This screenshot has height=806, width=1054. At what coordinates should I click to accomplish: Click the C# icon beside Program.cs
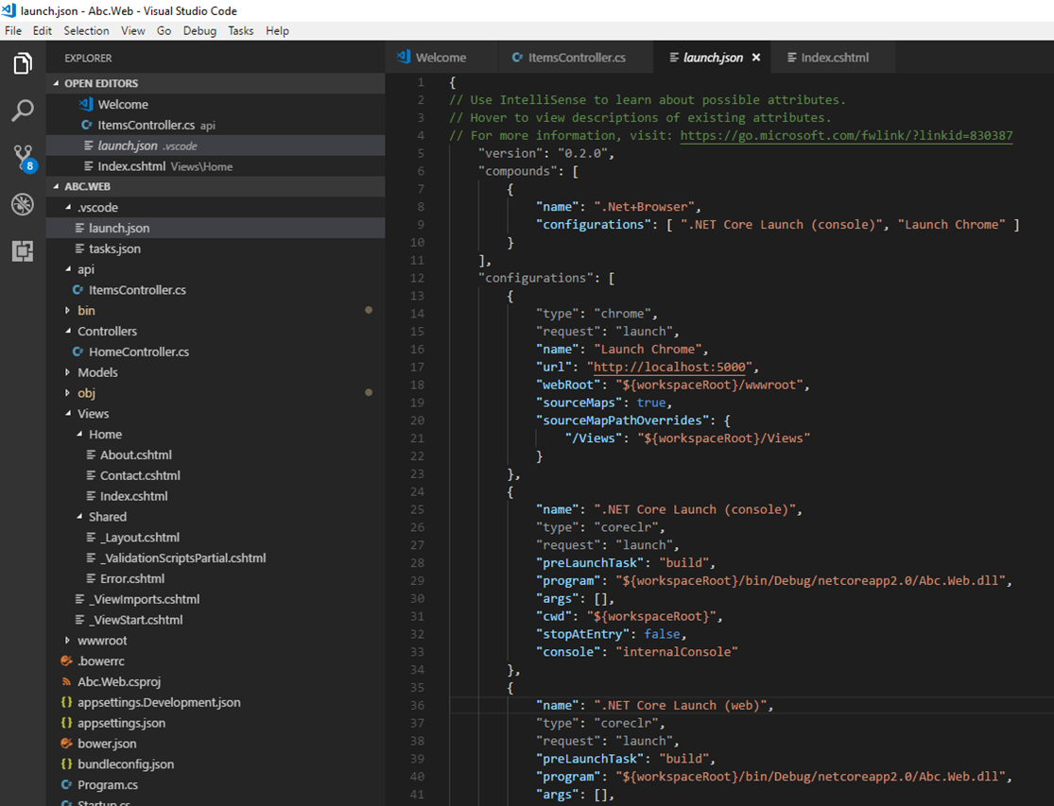(x=66, y=784)
